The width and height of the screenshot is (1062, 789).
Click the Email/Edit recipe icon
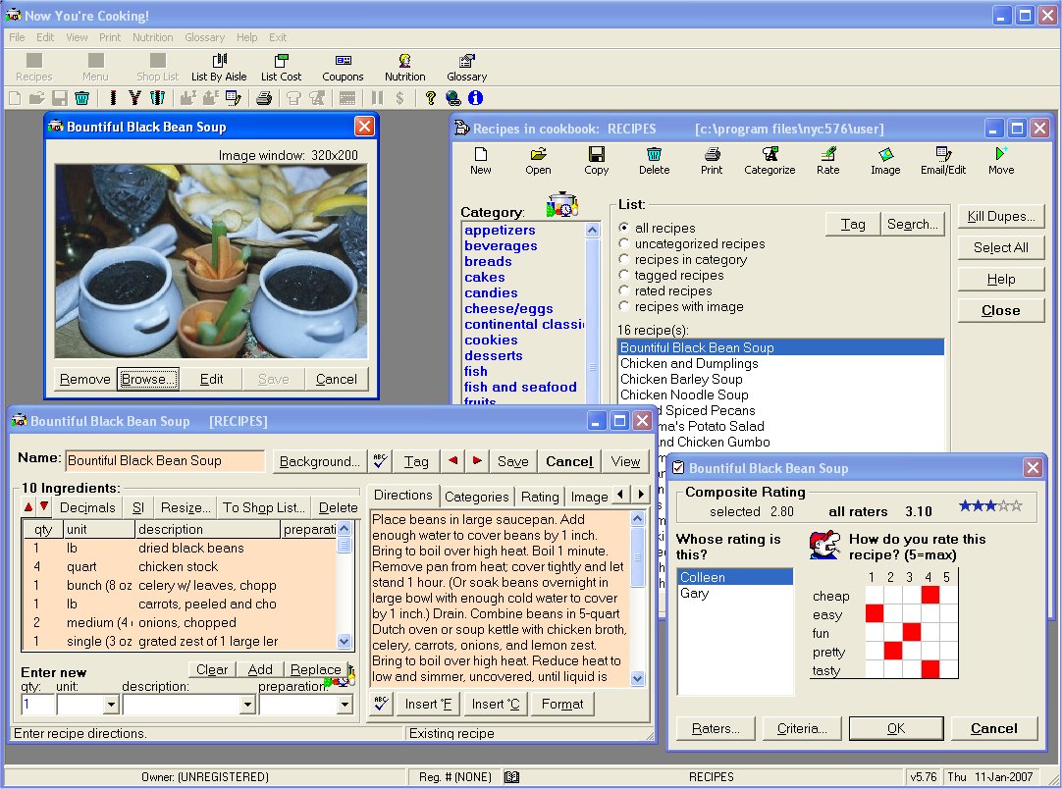tap(942, 157)
